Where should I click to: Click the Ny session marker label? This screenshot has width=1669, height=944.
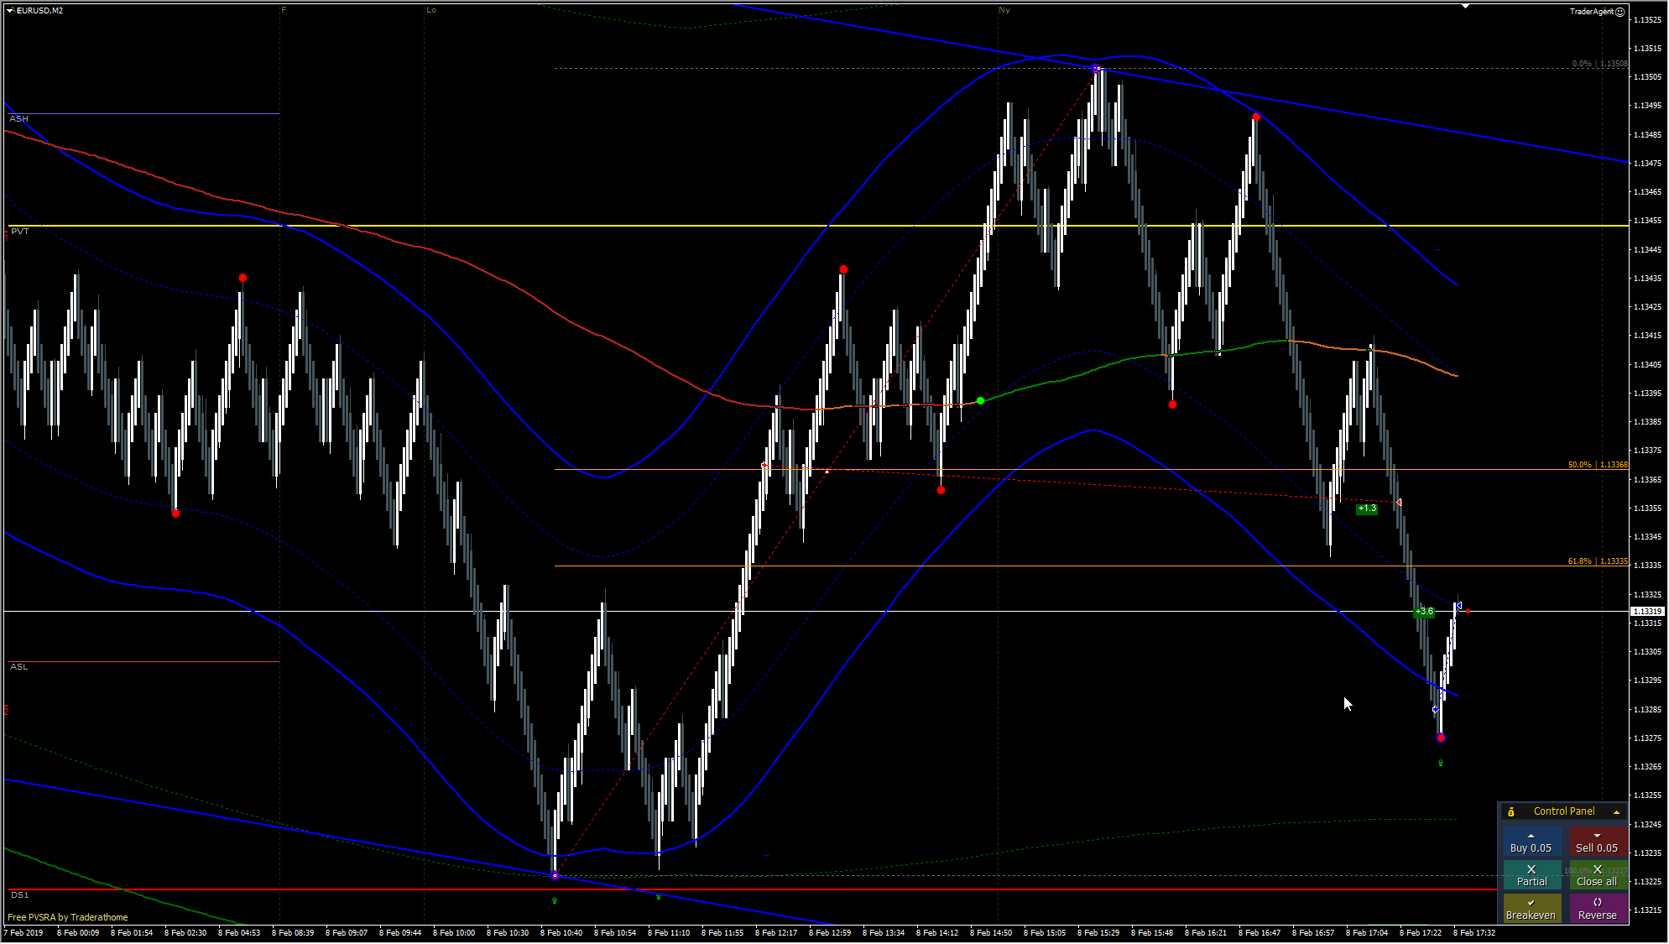[1004, 10]
